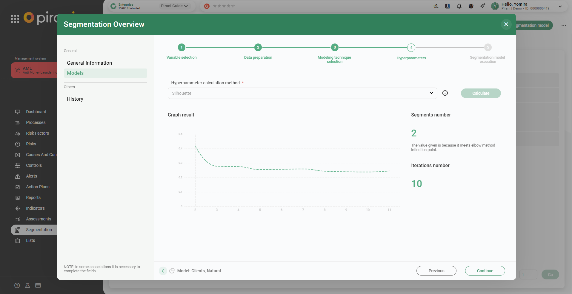
Task: Click the help question mark icon
Action: (x=17, y=285)
